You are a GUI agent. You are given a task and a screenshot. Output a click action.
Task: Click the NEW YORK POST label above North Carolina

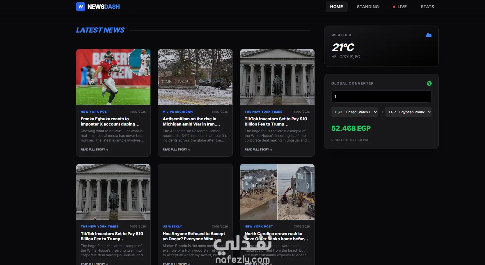259,227
